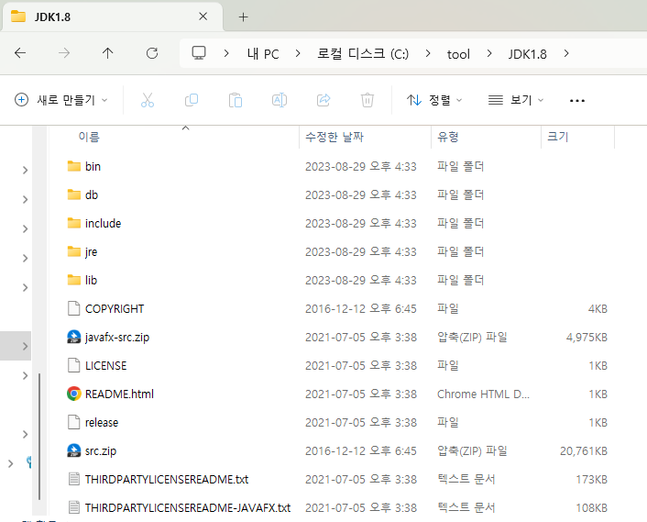Click the Copy icon in toolbar
Image resolution: width=647 pixels, height=522 pixels.
coord(192,100)
